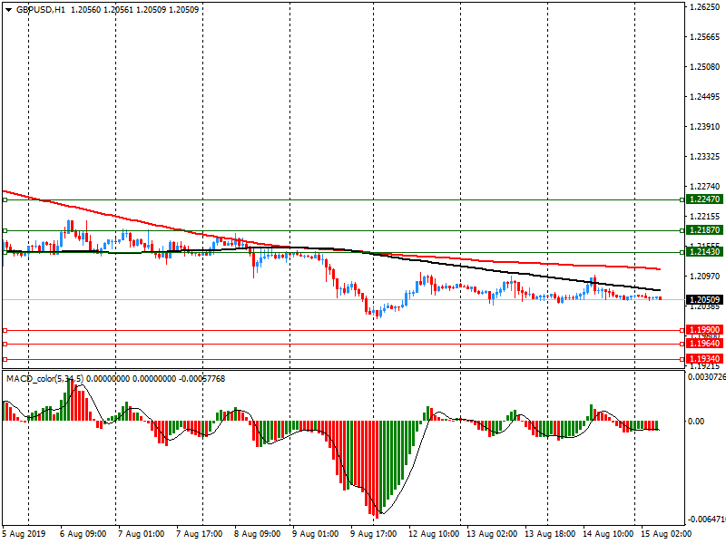This screenshot has width=726, height=544.
Task: Click the 1.21870 line left anchor handle
Action: pyautogui.click(x=5, y=230)
